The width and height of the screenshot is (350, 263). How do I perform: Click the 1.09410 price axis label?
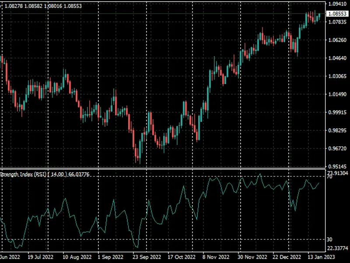[337, 4]
